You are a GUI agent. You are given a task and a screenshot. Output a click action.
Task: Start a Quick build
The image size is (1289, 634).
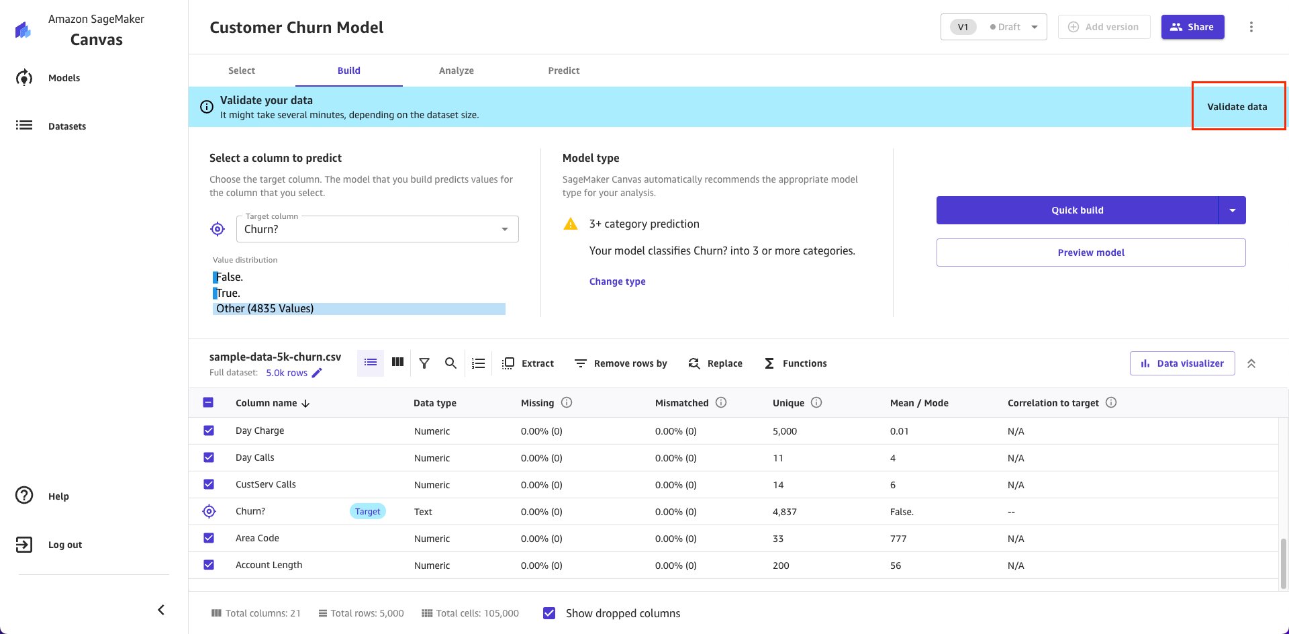(x=1078, y=210)
